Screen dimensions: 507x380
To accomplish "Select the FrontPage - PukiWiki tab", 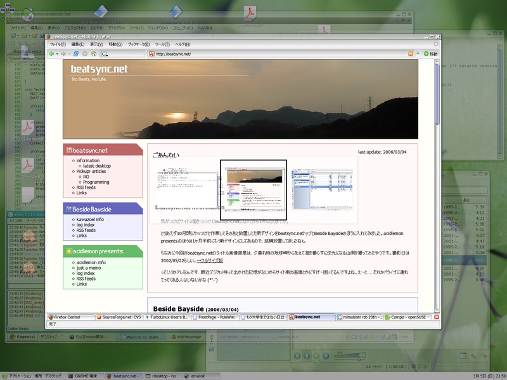I will tap(215, 317).
